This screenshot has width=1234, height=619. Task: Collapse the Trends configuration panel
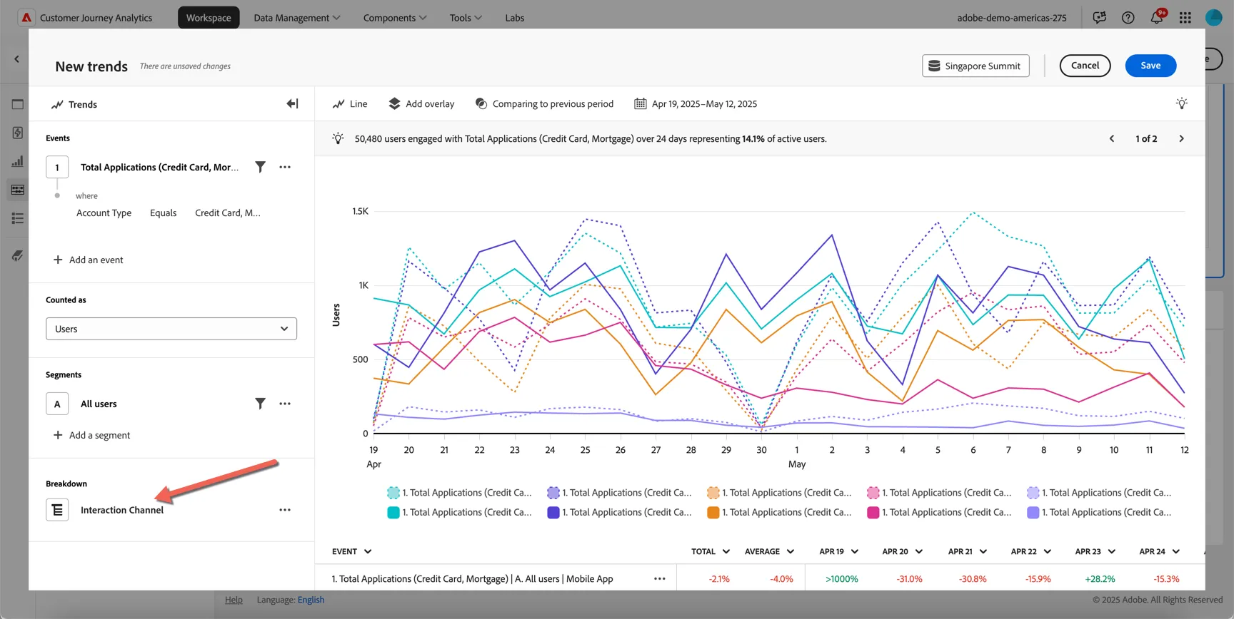[x=292, y=104]
